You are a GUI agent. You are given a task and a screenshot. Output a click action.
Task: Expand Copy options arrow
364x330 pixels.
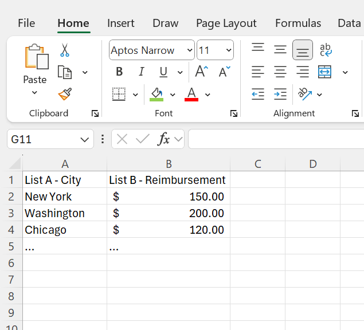[85, 72]
